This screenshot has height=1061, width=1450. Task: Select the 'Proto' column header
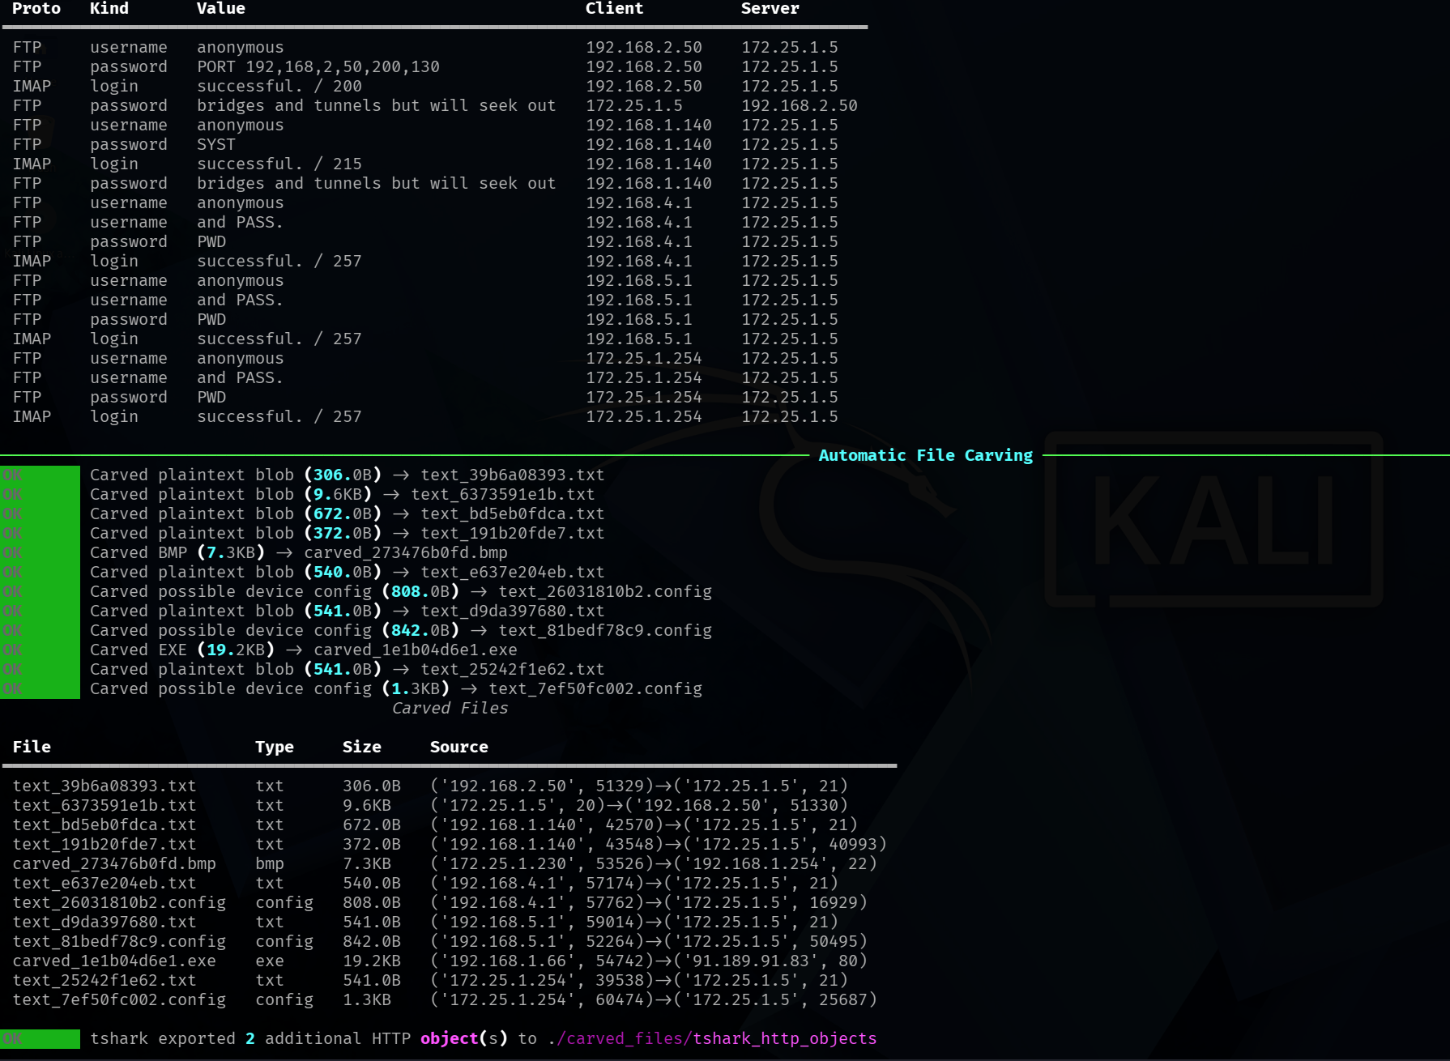click(x=36, y=9)
